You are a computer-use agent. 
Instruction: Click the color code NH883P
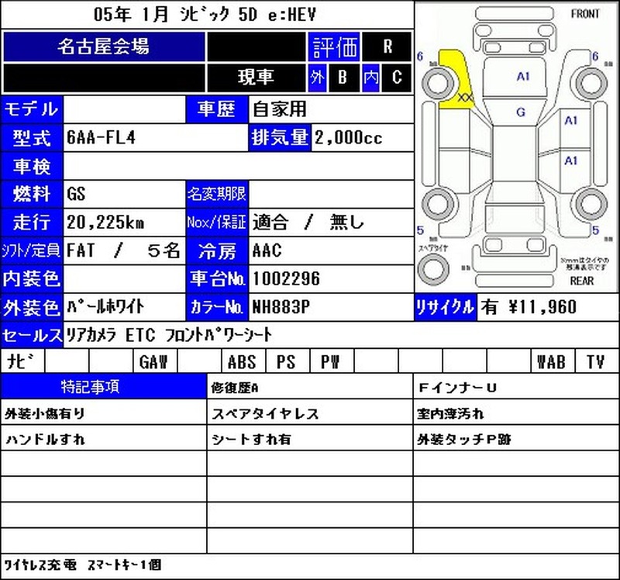pyautogui.click(x=281, y=307)
